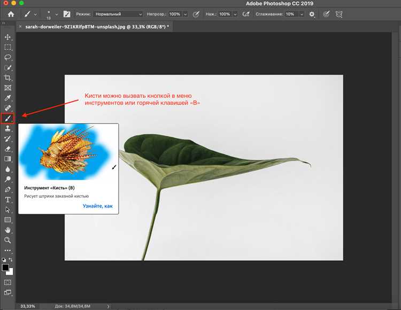Activate the Hand tool
401x310 pixels.
click(7, 230)
